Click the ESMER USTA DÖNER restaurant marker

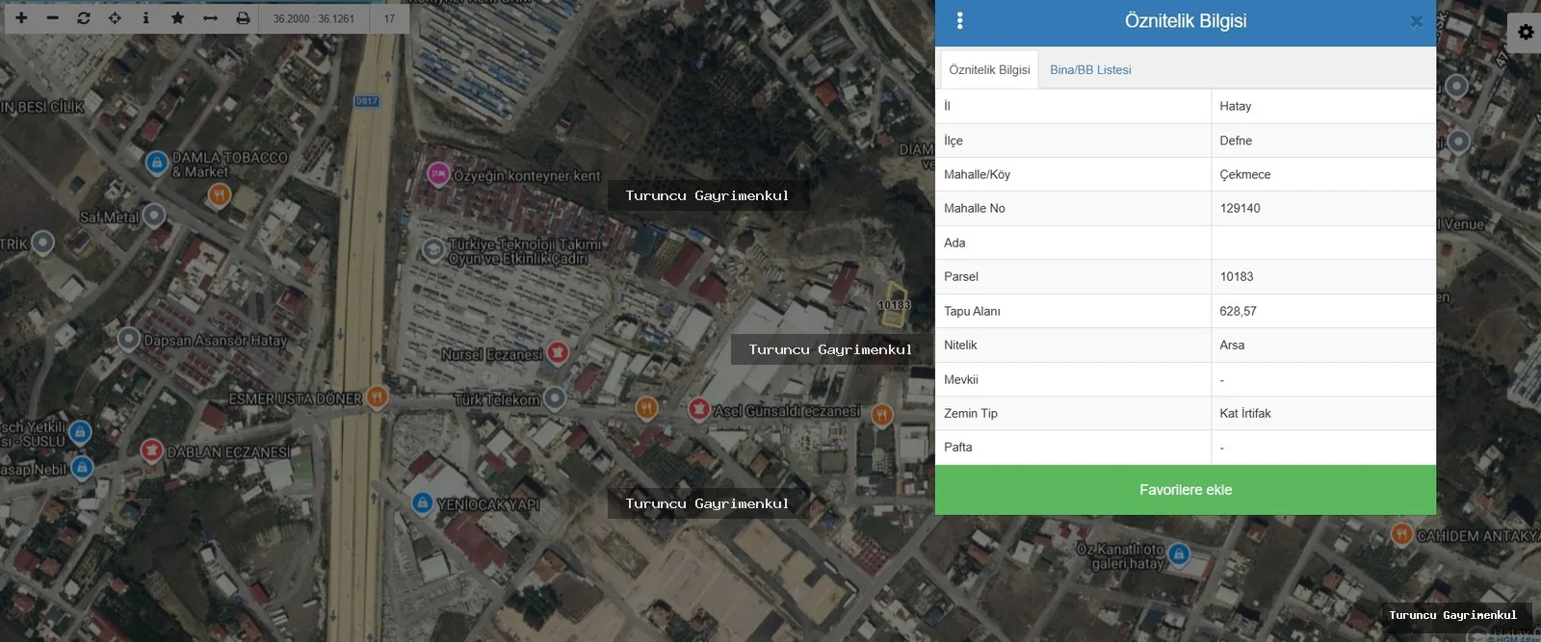[x=377, y=397]
